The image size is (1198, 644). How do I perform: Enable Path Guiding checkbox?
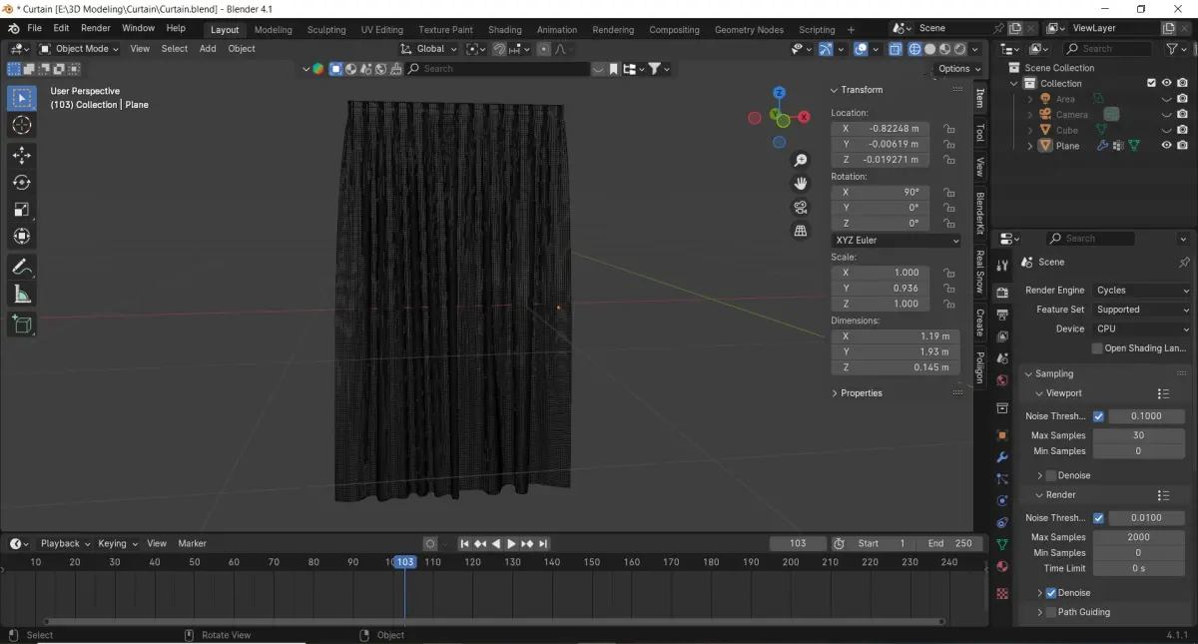[1050, 612]
